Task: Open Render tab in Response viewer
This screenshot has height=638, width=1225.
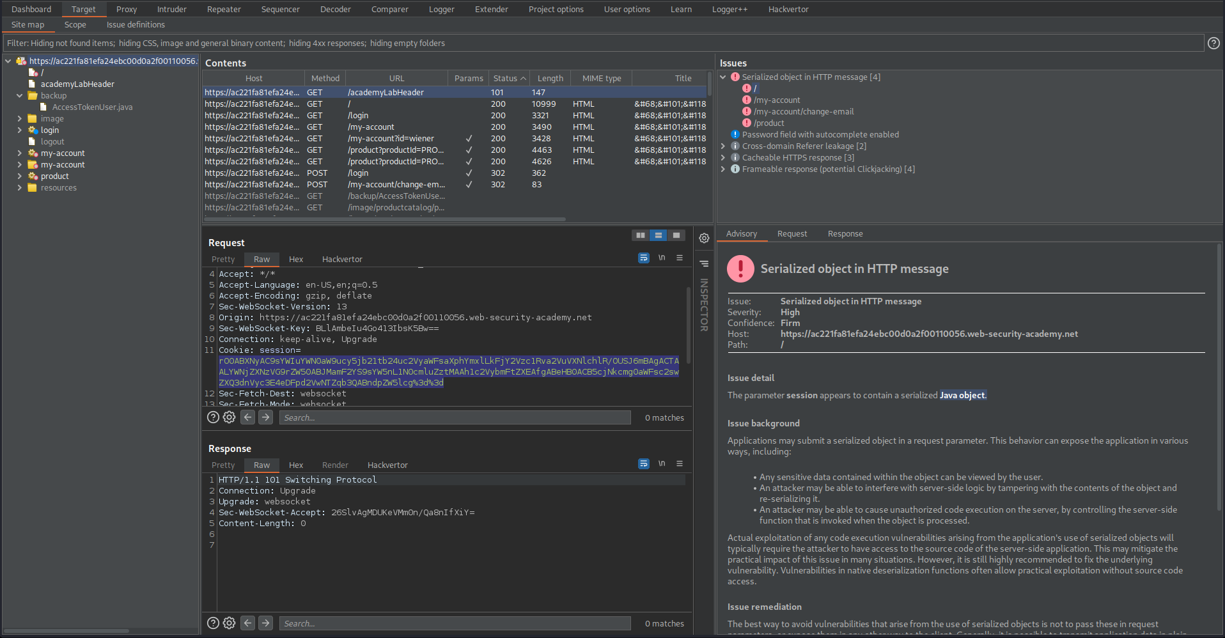Action: tap(335, 465)
